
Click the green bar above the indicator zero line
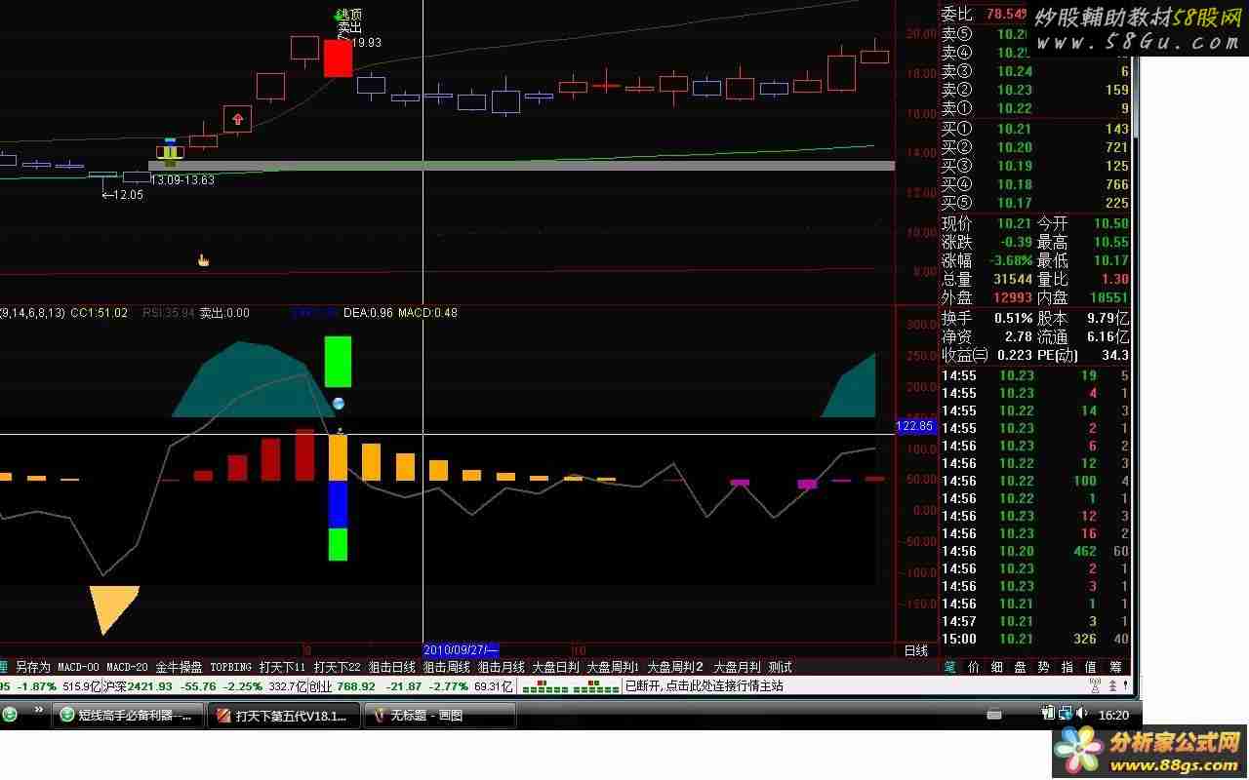pos(338,362)
